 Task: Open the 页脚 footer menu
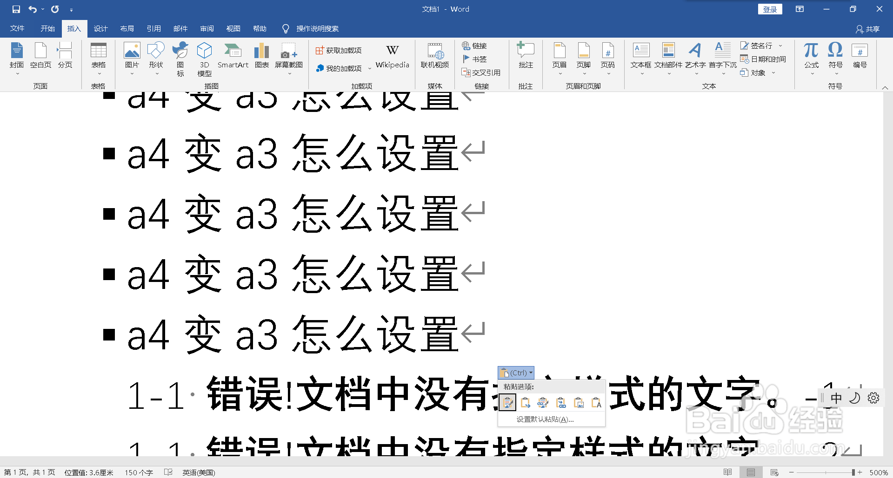tap(584, 59)
